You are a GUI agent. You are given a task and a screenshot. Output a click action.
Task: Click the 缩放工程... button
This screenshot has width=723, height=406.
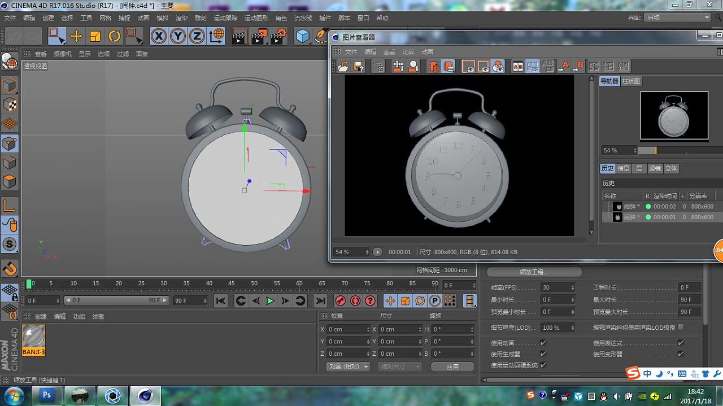534,272
